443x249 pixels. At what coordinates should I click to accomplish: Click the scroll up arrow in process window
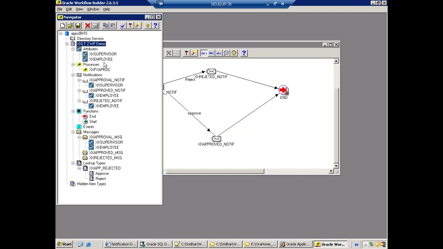336,61
